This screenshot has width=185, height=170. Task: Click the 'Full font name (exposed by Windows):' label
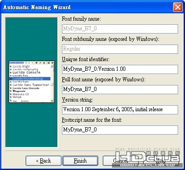coord(104,79)
